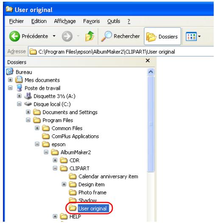Select Calendar anniversary item label
The image size is (215, 223).
108,177
